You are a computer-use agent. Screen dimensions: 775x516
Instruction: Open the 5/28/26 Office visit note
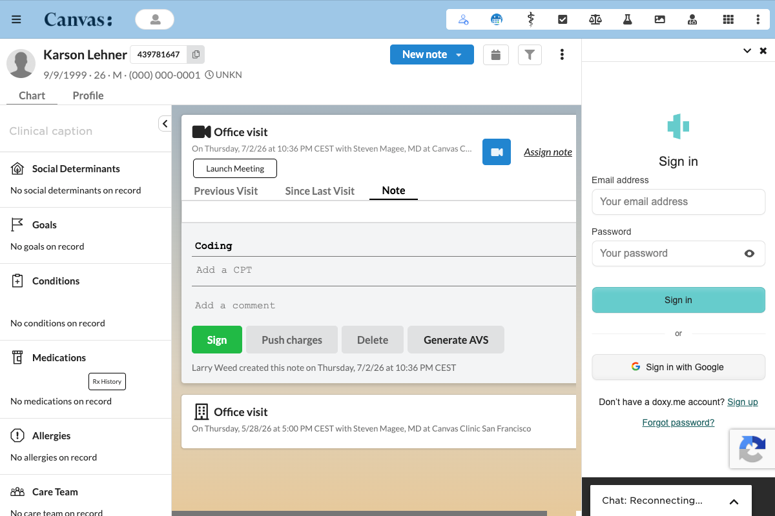(378, 421)
